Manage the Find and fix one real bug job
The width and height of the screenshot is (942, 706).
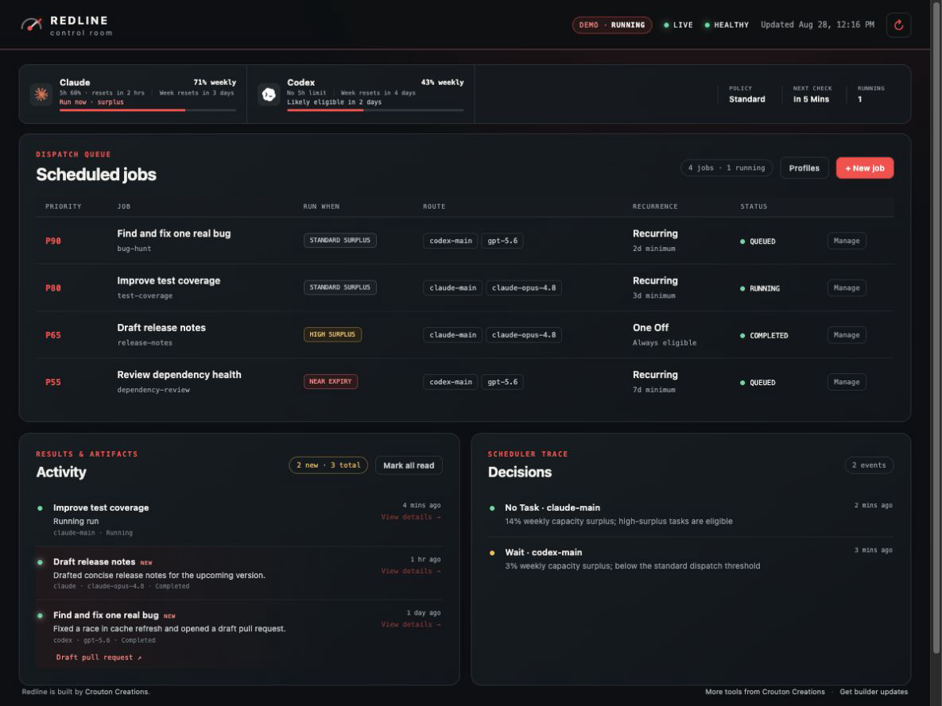click(847, 241)
